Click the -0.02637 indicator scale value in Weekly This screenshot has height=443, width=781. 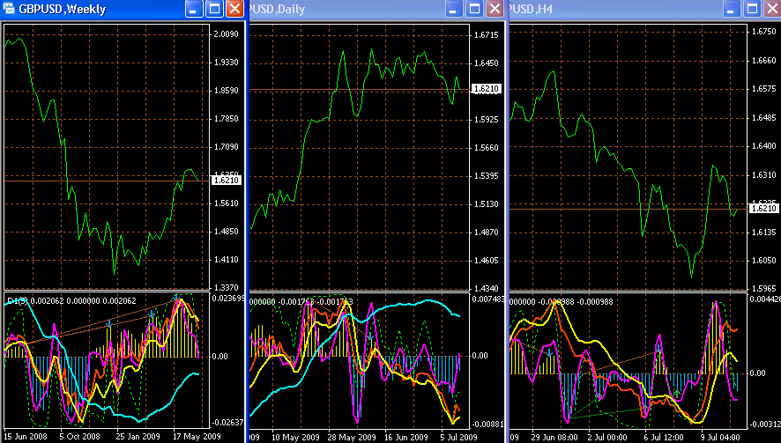pos(227,422)
